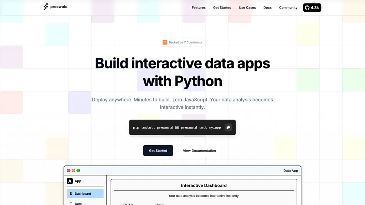Click the green window dot in the Data App preview
This screenshot has height=205, width=365.
coord(78,170)
